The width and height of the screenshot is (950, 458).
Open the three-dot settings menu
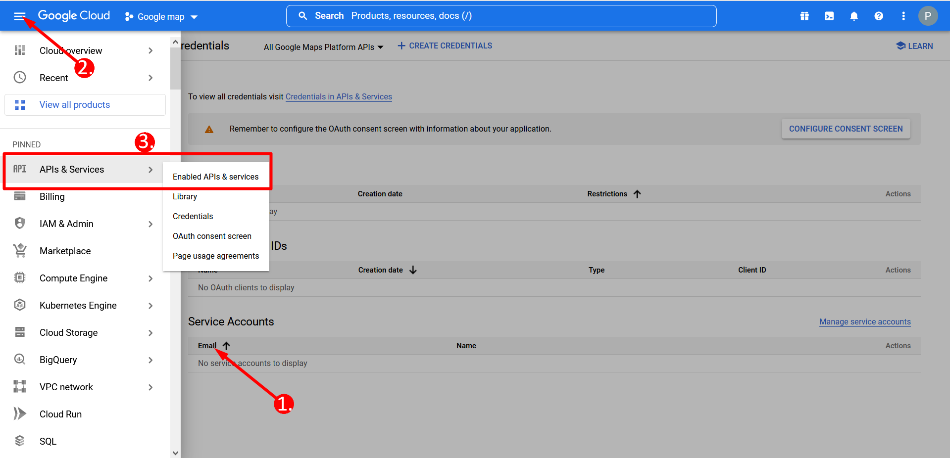click(903, 16)
